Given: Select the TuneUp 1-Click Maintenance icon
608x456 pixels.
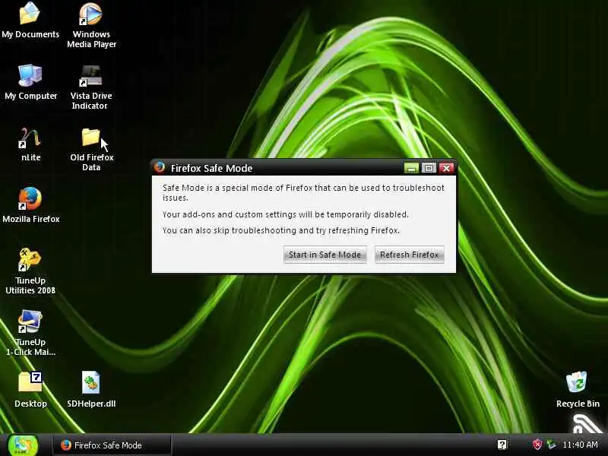Looking at the screenshot, I should point(30,333).
